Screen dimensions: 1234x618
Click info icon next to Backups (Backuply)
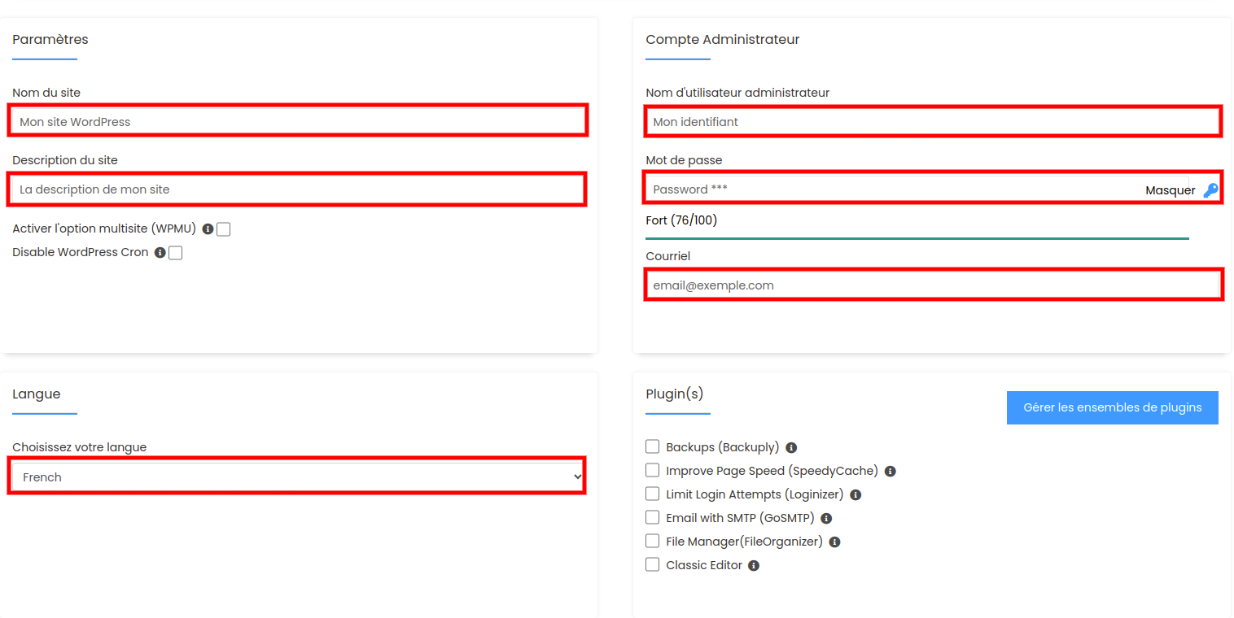791,448
